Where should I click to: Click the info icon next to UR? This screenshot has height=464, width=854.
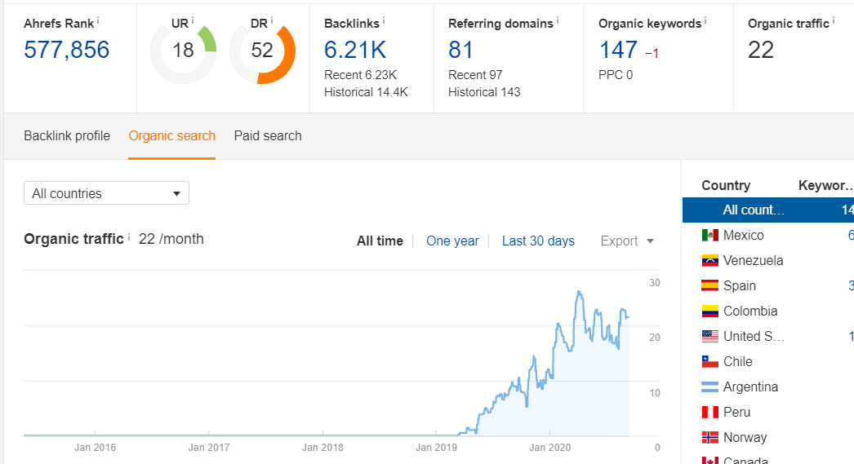click(192, 20)
